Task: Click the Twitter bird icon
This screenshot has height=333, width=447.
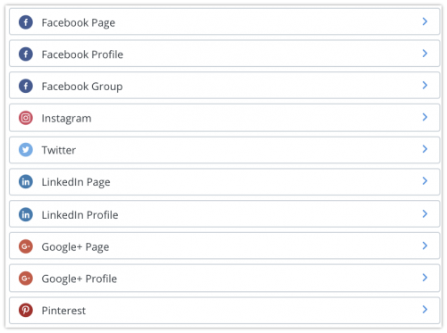Action: (x=26, y=150)
